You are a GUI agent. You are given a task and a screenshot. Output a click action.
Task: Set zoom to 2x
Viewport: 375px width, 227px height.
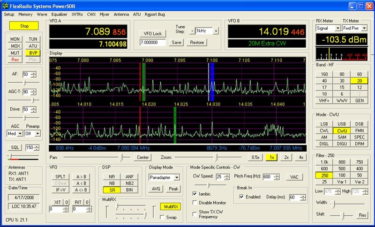[286, 157]
